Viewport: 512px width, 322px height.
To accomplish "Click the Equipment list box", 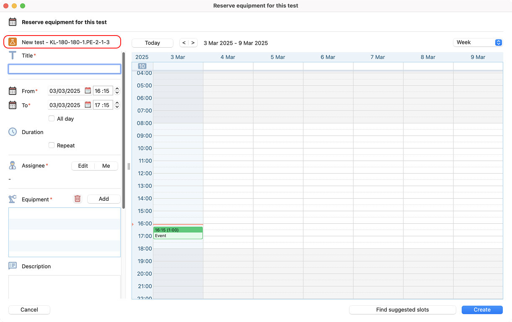I will pyautogui.click(x=65, y=232).
